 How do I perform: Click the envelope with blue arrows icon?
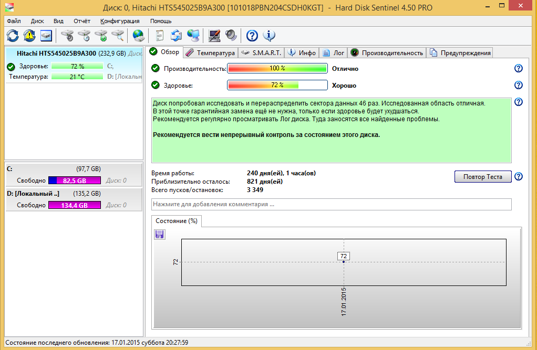tap(177, 36)
